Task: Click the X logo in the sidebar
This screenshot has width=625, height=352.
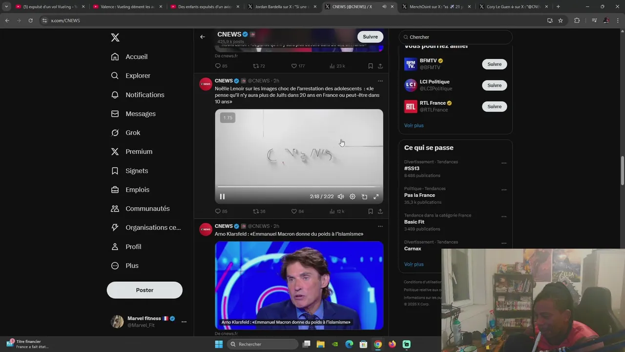Action: [x=115, y=38]
